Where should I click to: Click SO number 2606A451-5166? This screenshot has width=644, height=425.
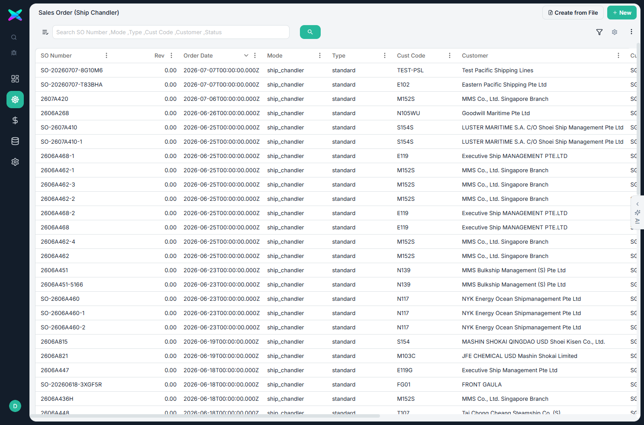(x=62, y=284)
